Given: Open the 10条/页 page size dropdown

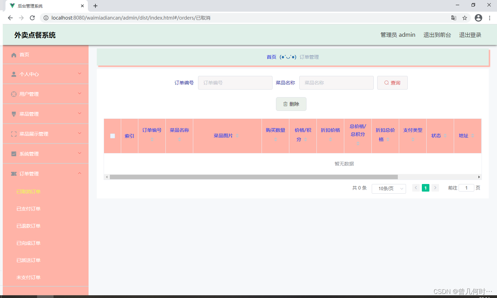Looking at the screenshot, I should [x=389, y=188].
